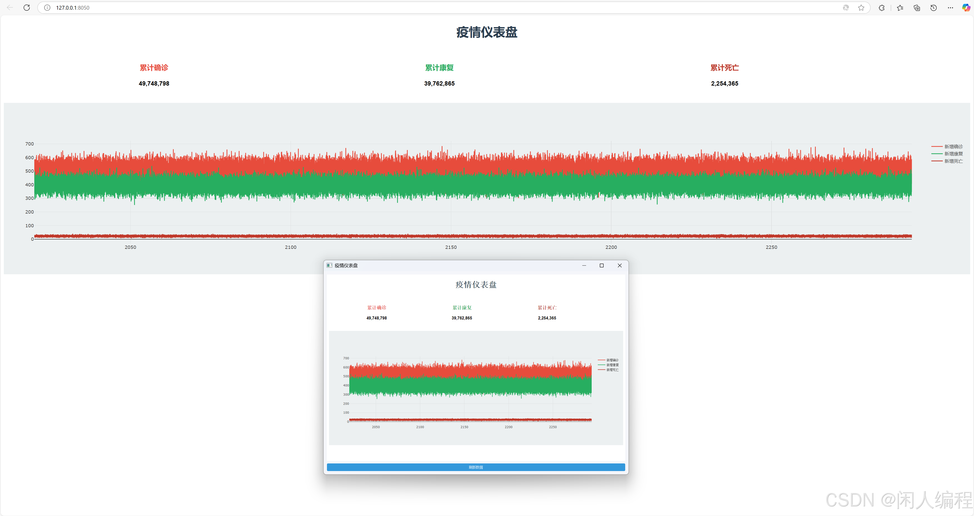Toggle 新增死亡 trace in browser chart legend
The height and width of the screenshot is (516, 974).
tap(947, 161)
